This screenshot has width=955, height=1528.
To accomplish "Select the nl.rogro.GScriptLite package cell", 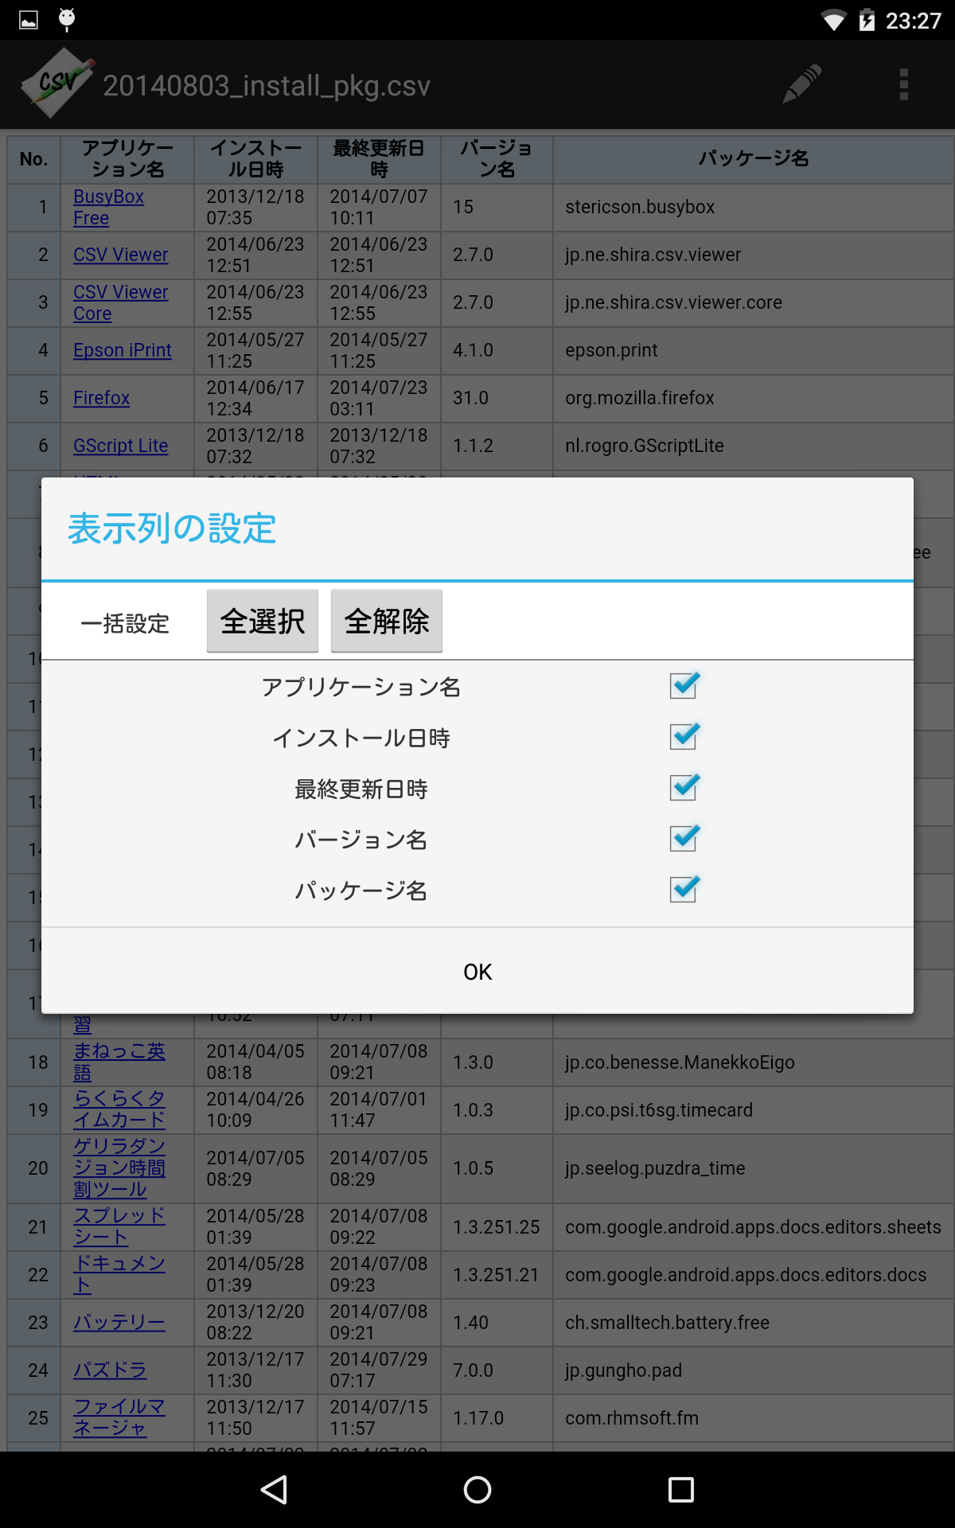I will point(753,446).
